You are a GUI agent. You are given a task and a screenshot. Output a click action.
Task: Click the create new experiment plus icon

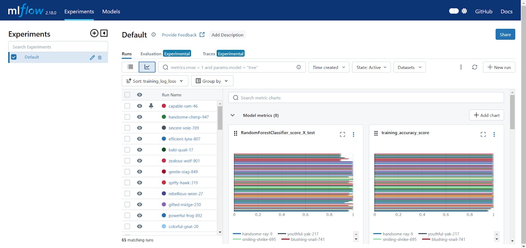tap(94, 33)
